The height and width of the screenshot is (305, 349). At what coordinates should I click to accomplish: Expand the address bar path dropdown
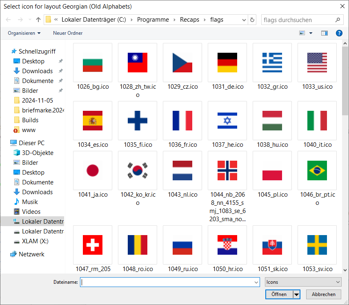click(x=244, y=20)
